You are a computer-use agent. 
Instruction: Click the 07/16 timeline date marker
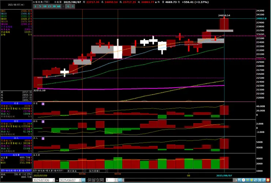(x=82, y=174)
